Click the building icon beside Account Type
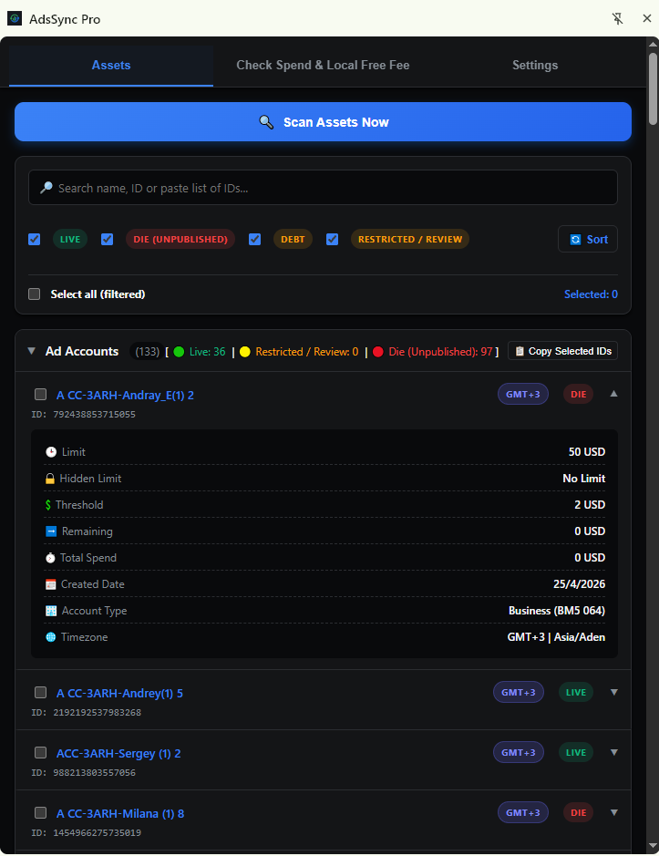The width and height of the screenshot is (659, 856). coord(51,611)
